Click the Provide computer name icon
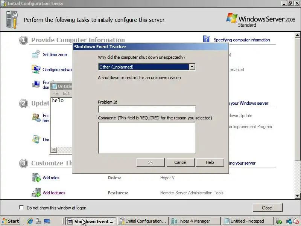Screen dimensions: 301x226 [x=36, y=84]
